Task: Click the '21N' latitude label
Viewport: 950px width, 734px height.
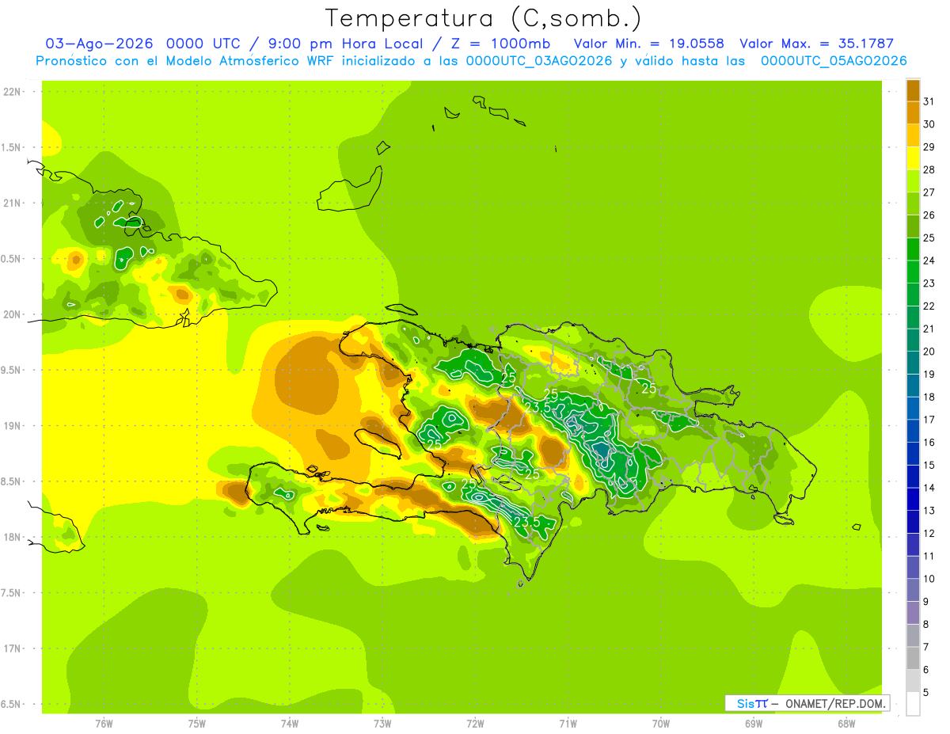Action: 13,203
